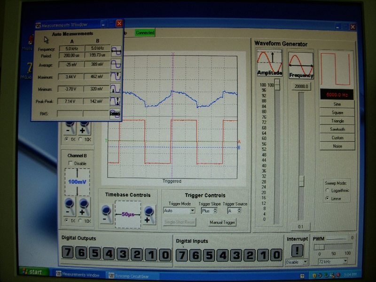Click the Peak-Peak measurement icon
This screenshot has width=376, height=282.
[115, 101]
